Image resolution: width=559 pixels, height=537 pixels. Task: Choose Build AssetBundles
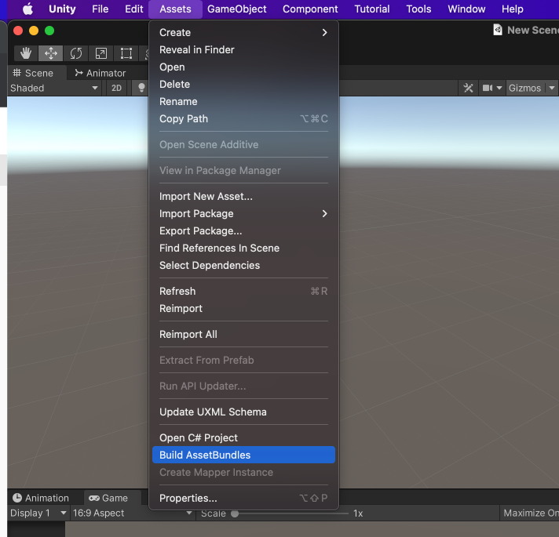coord(243,455)
